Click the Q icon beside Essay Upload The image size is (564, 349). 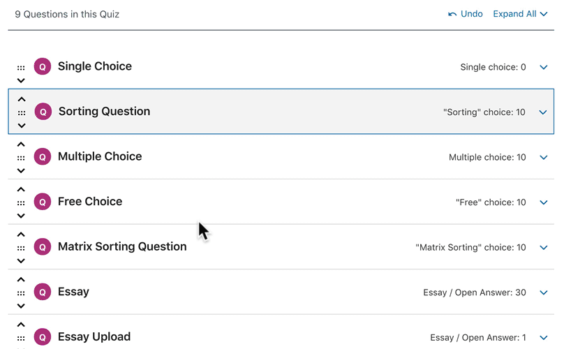click(43, 337)
